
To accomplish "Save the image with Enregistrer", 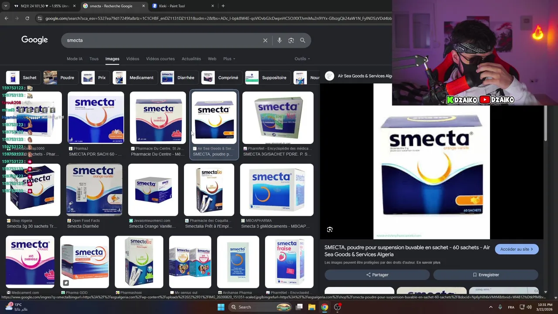I will (486, 275).
